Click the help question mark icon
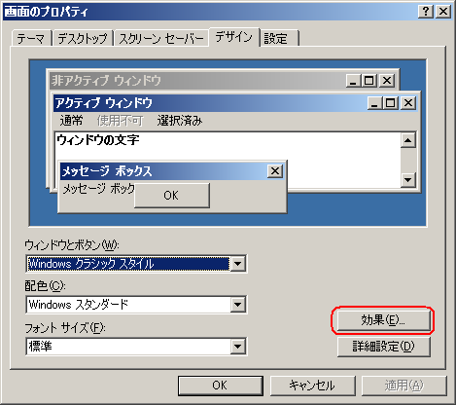 point(426,12)
